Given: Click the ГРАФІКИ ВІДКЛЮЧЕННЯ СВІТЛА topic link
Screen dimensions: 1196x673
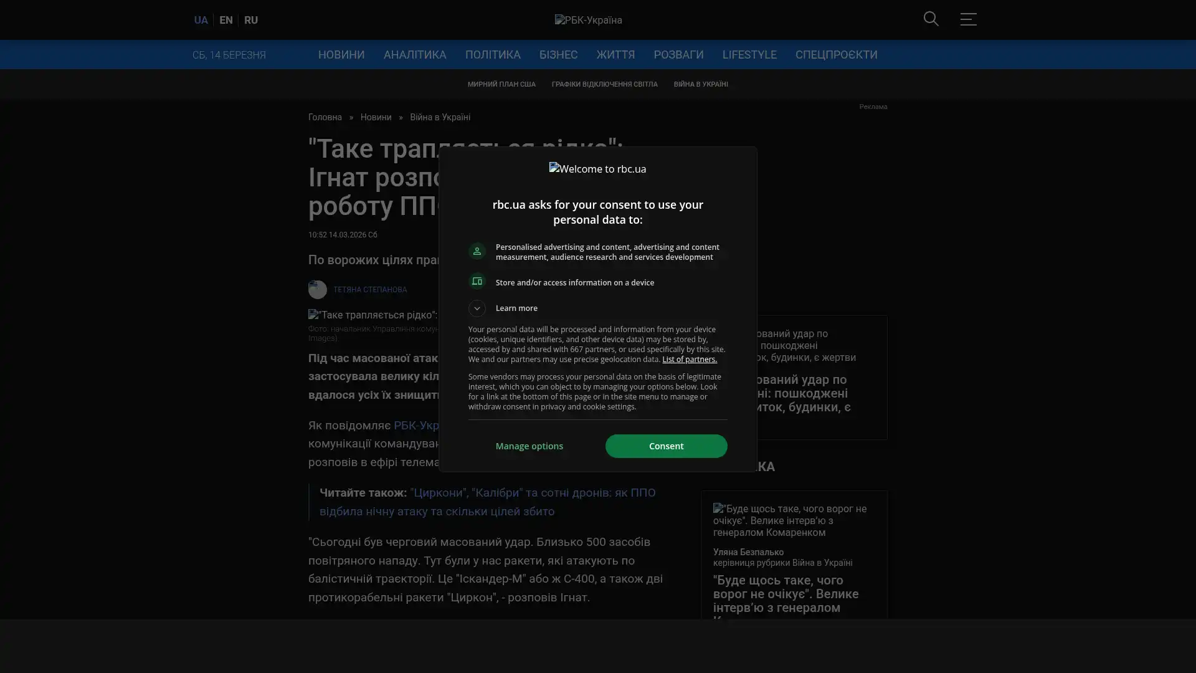Looking at the screenshot, I should click(x=604, y=84).
